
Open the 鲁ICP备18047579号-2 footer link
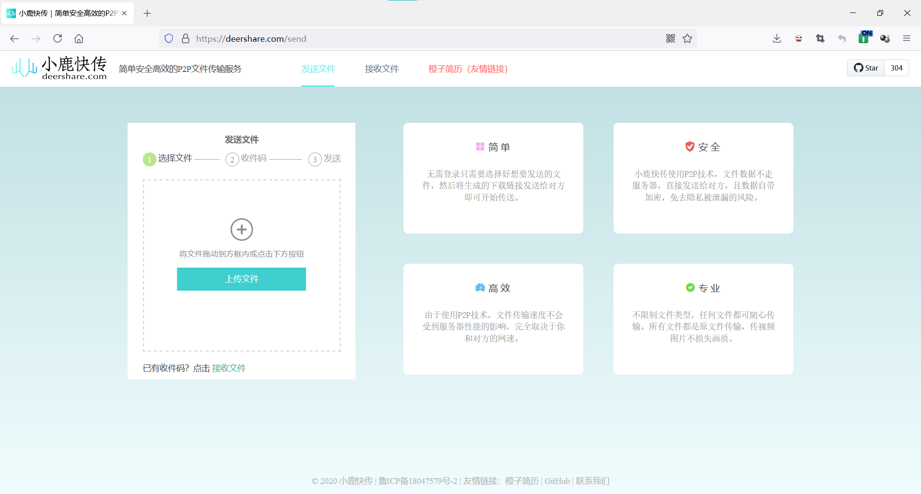(418, 481)
